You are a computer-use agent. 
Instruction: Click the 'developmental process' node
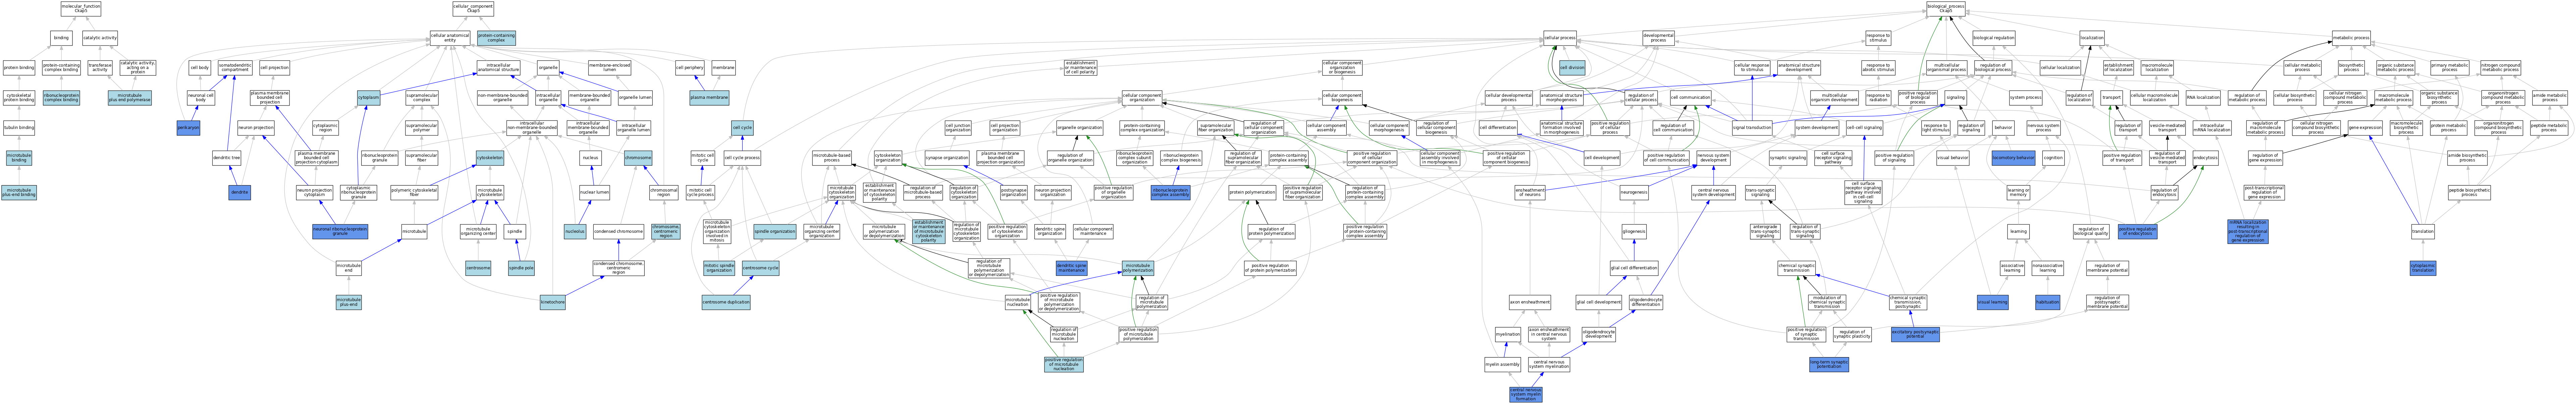(1658, 38)
